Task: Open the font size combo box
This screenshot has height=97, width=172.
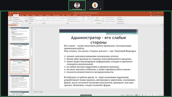Action: (45, 18)
